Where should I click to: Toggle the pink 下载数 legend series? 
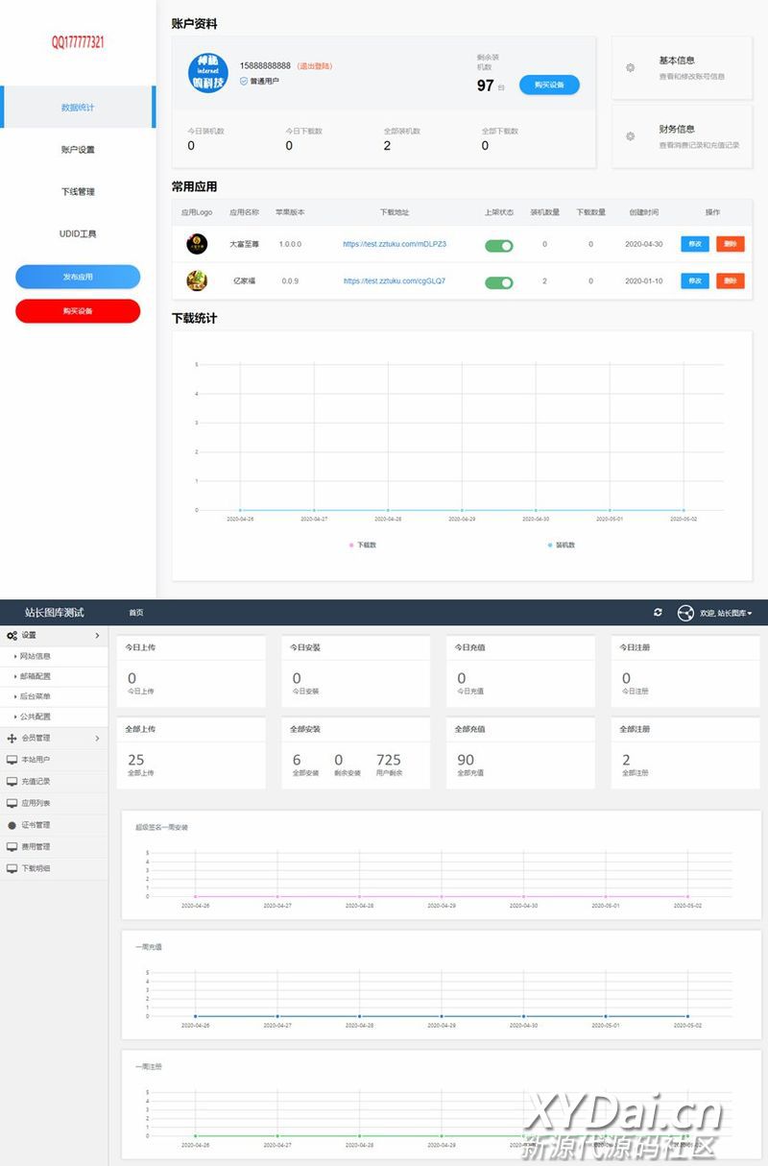(363, 545)
